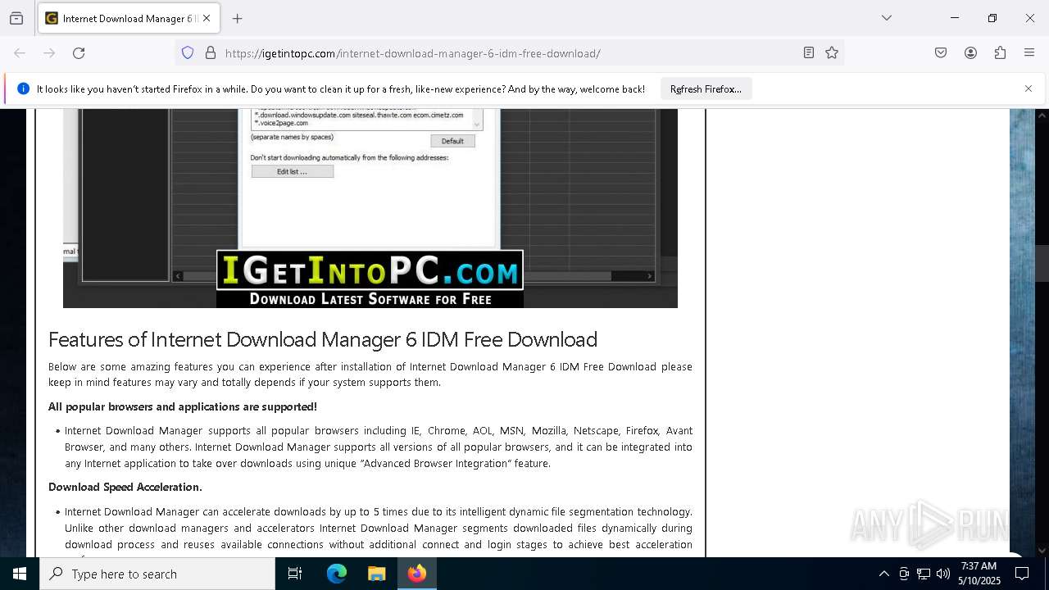Go back to the previous page
Screen dimensions: 1049x590
[x=20, y=53]
